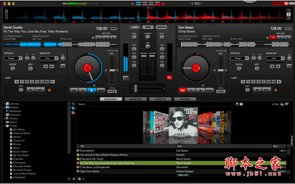
Task: Collapse the iTunes tree node
Action: pyautogui.click(x=4, y=126)
